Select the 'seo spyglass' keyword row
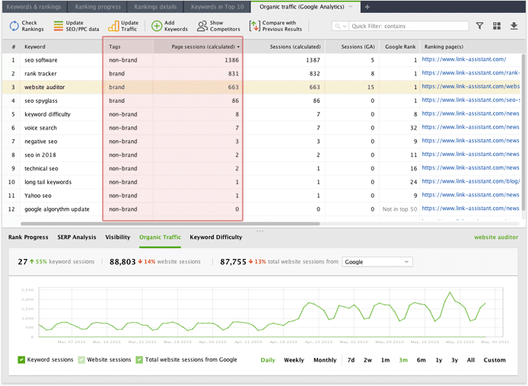 pos(261,100)
